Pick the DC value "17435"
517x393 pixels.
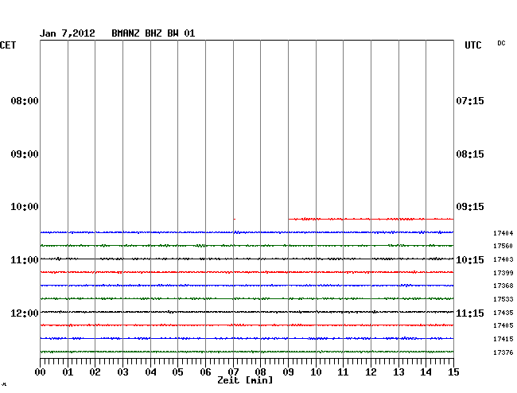pos(503,313)
